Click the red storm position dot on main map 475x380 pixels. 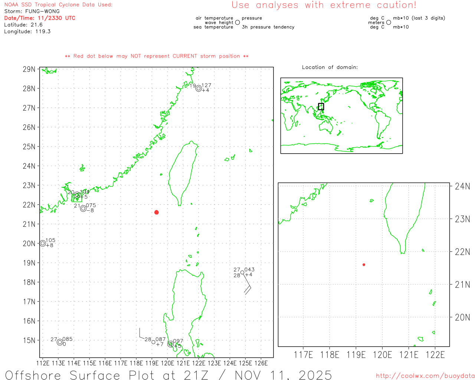pyautogui.click(x=157, y=212)
